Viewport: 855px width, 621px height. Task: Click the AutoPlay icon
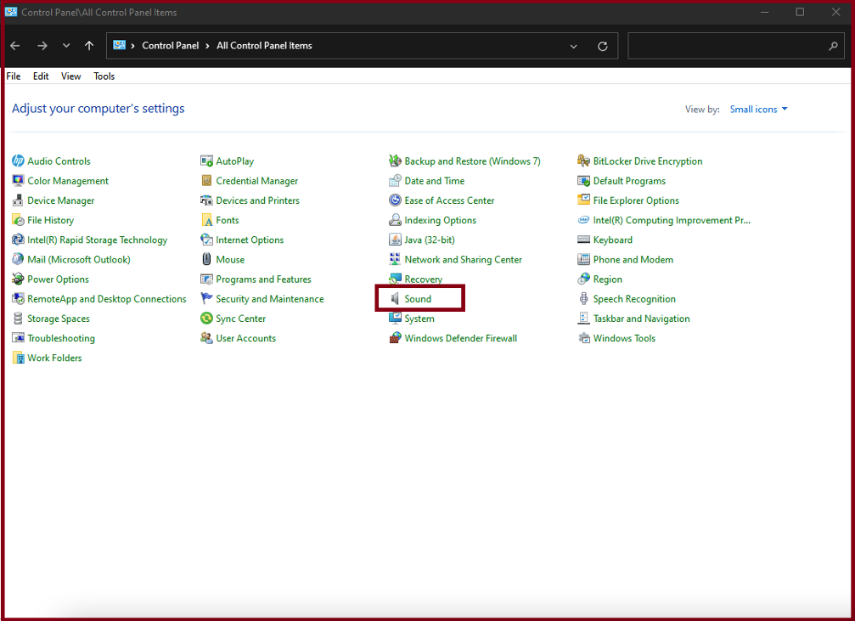[x=206, y=161]
